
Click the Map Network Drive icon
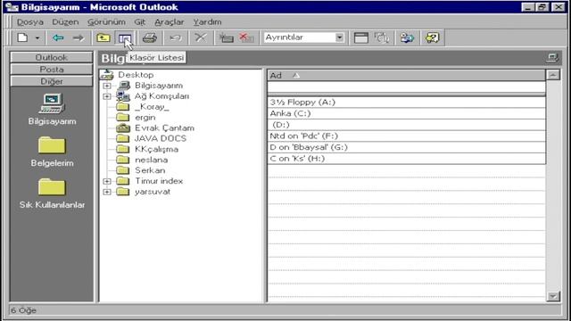226,37
